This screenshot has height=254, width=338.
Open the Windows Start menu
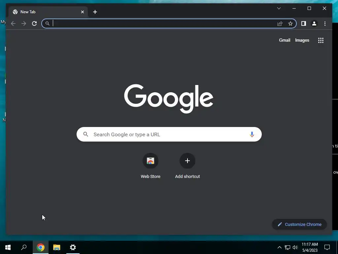[8, 247]
